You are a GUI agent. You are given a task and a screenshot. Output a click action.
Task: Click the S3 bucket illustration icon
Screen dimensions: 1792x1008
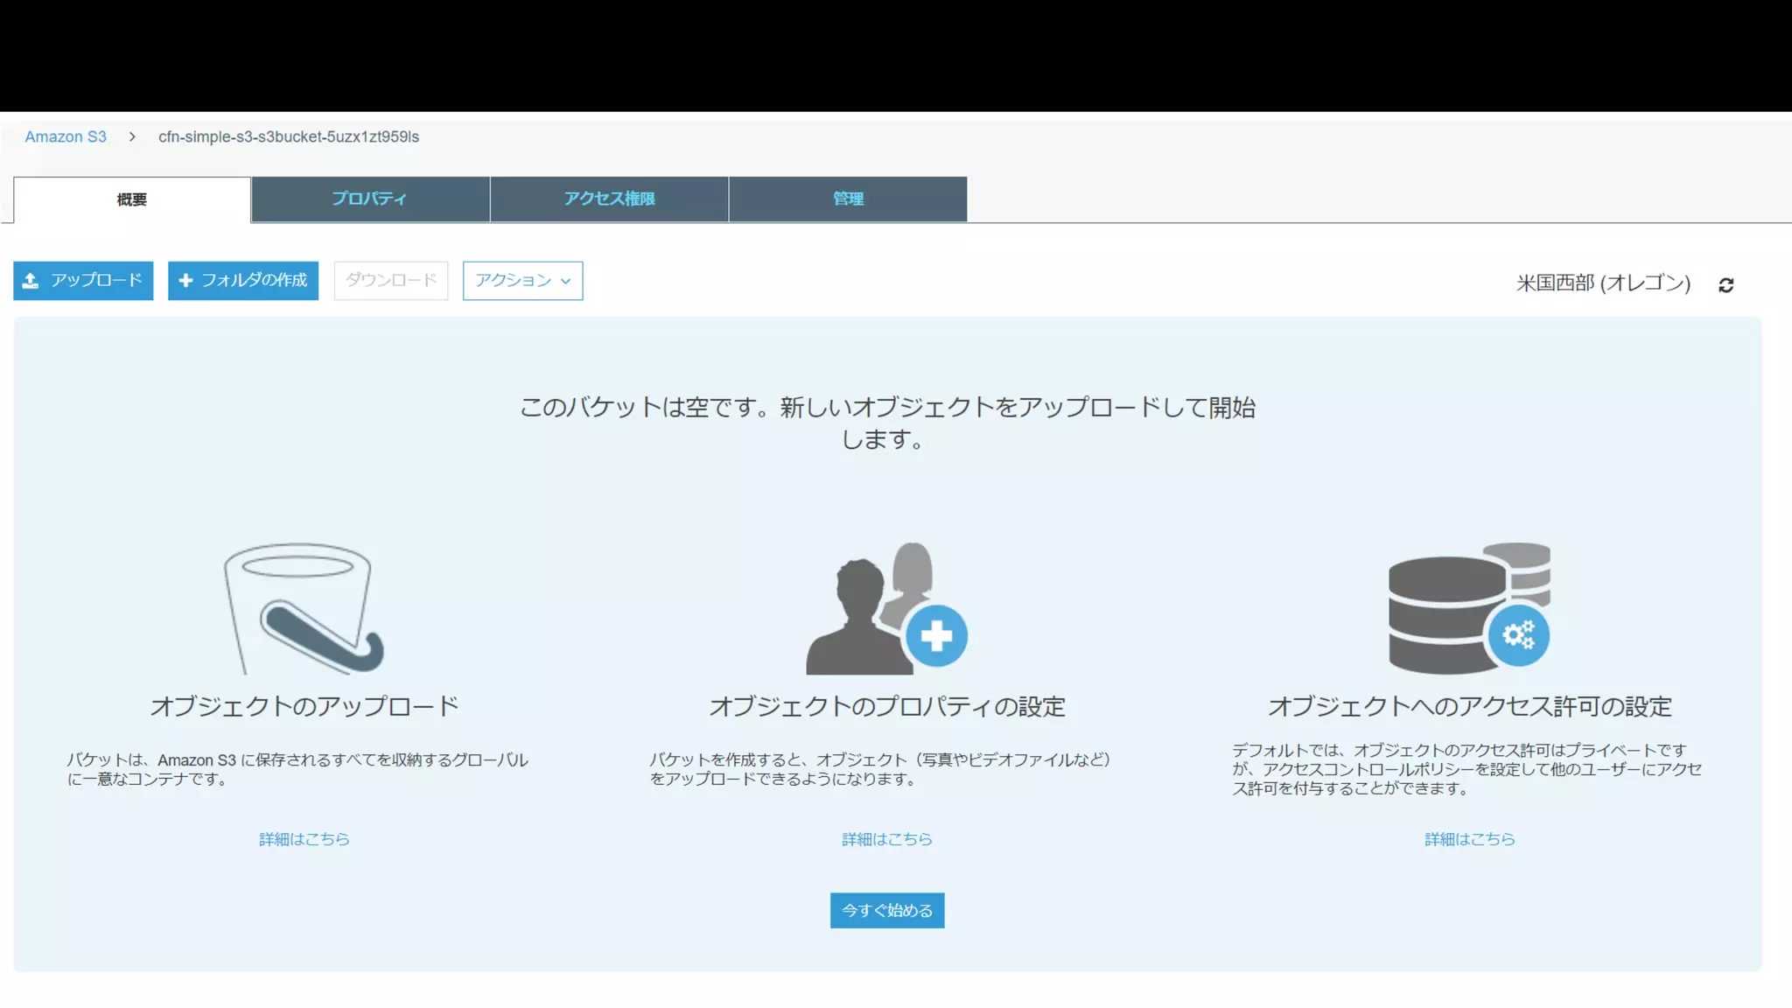coord(303,608)
